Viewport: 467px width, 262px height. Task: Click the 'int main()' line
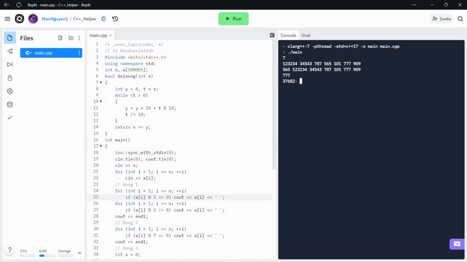coord(117,140)
